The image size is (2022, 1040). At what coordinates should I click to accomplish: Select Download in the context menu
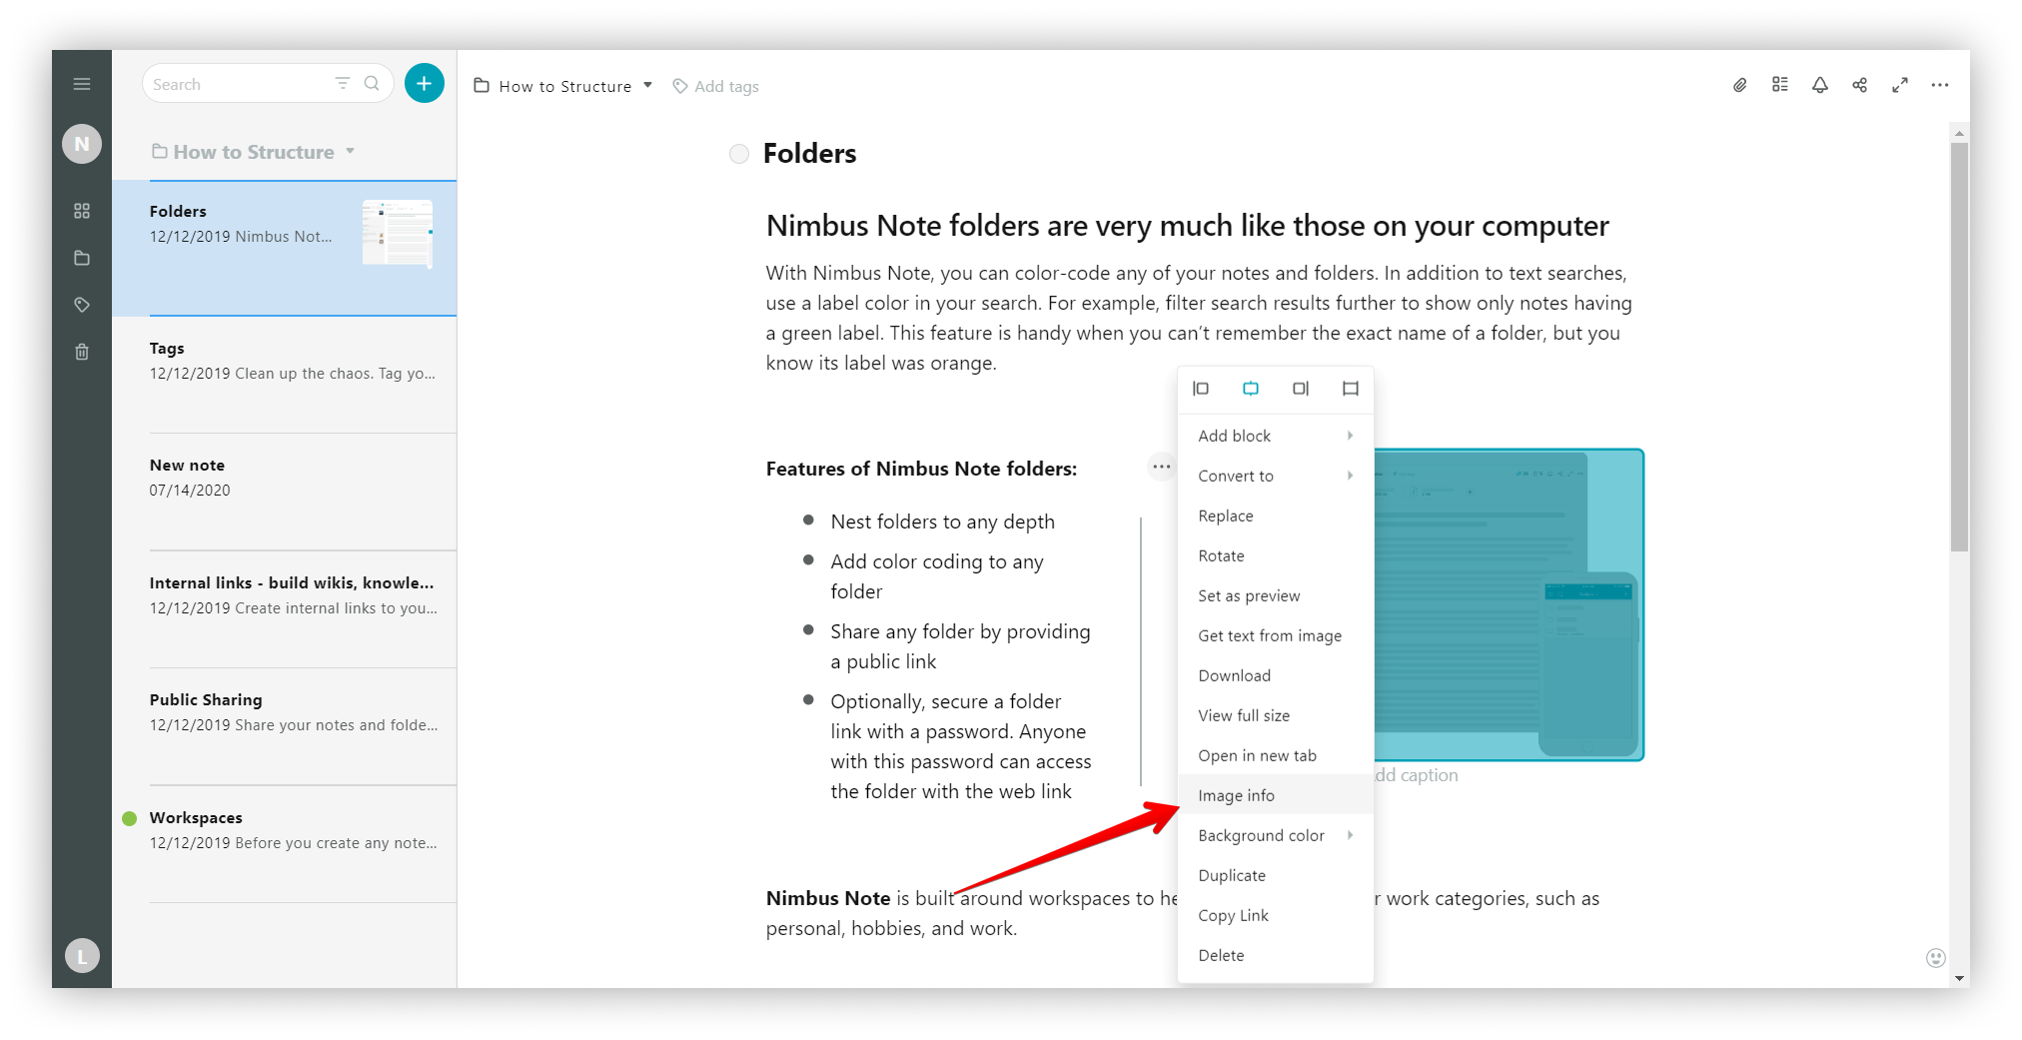click(x=1276, y=675)
